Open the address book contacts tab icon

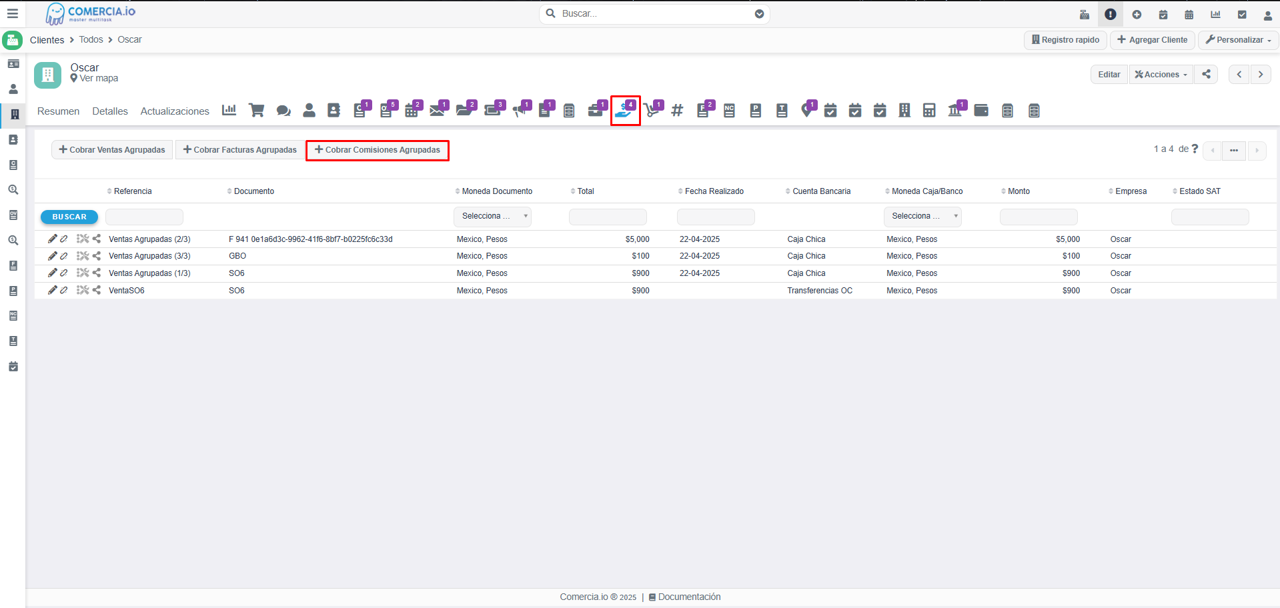pos(334,111)
